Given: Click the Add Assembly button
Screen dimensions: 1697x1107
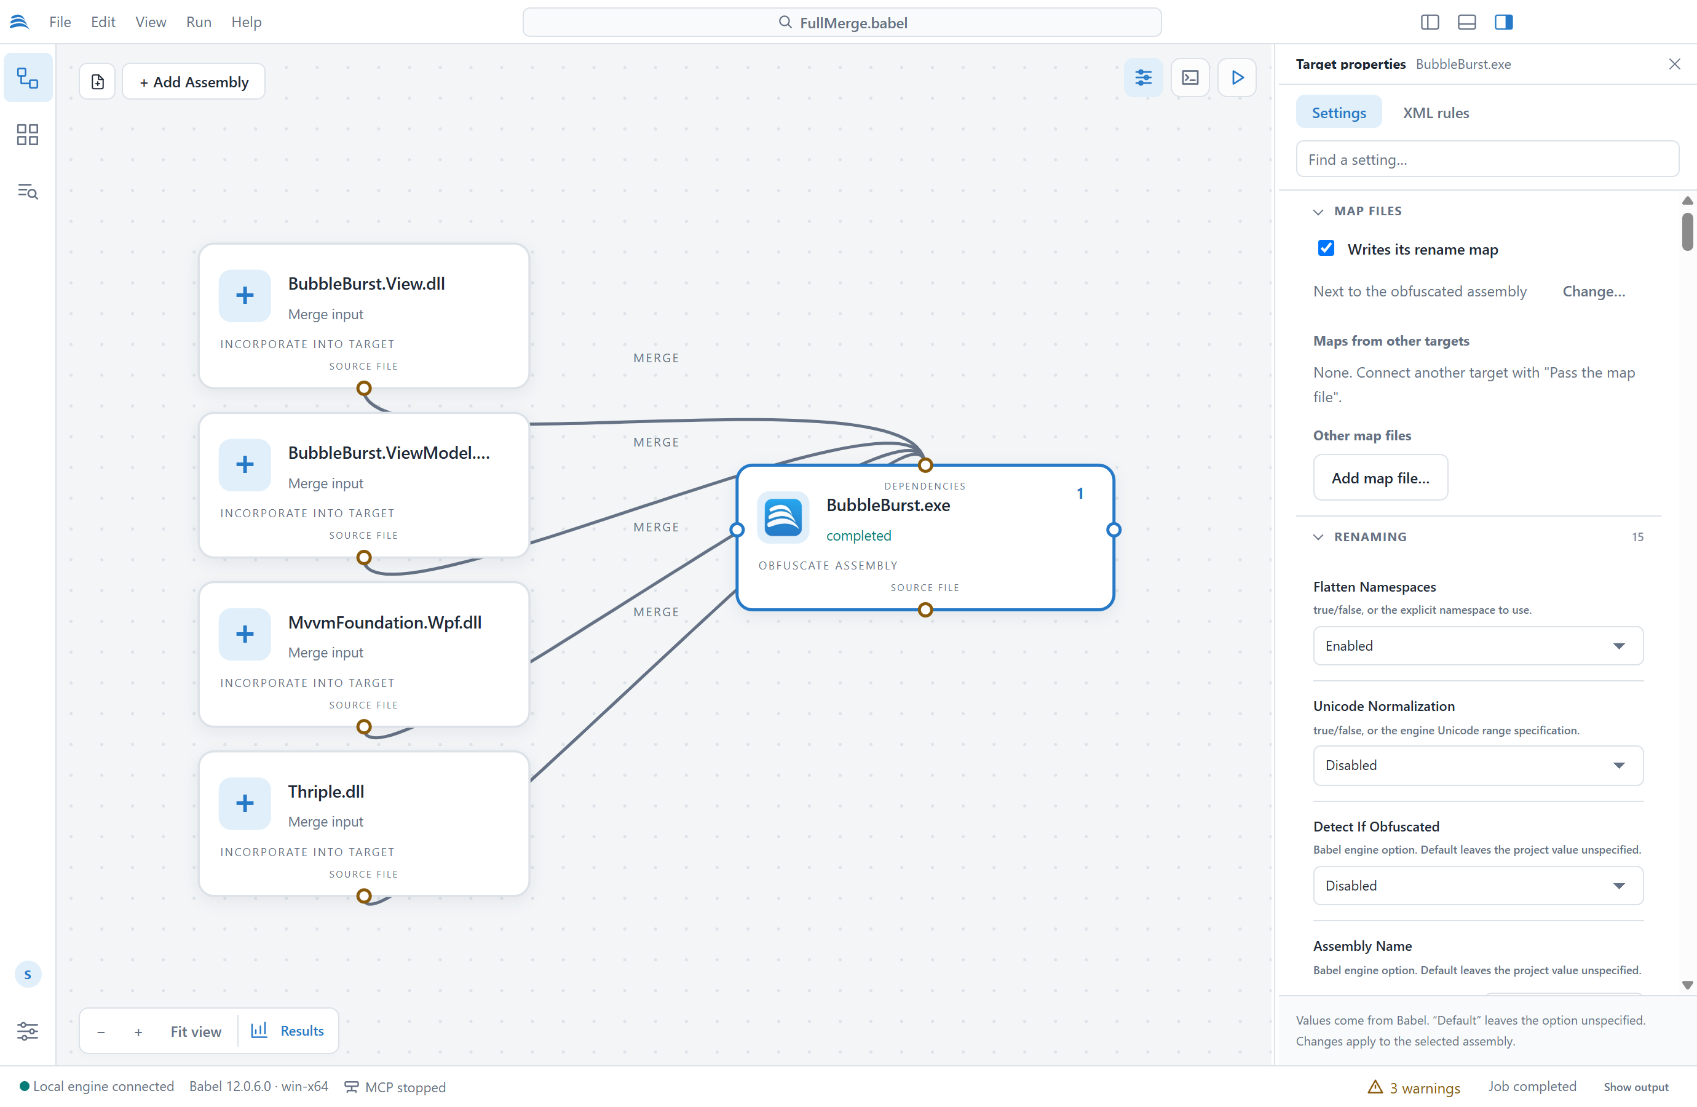Looking at the screenshot, I should pos(194,81).
